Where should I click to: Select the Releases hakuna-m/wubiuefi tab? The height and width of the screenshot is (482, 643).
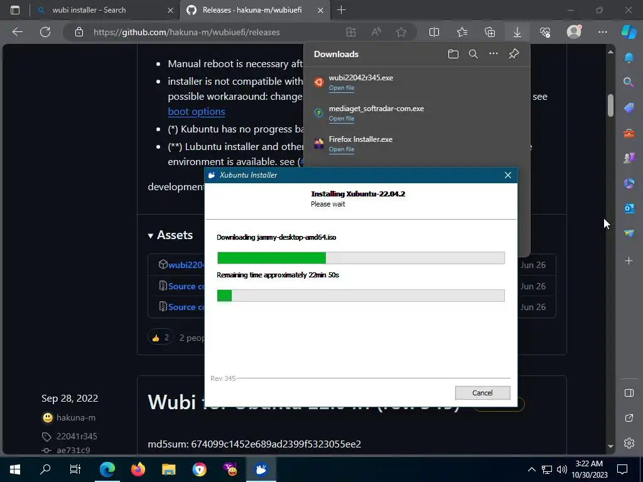click(x=252, y=10)
